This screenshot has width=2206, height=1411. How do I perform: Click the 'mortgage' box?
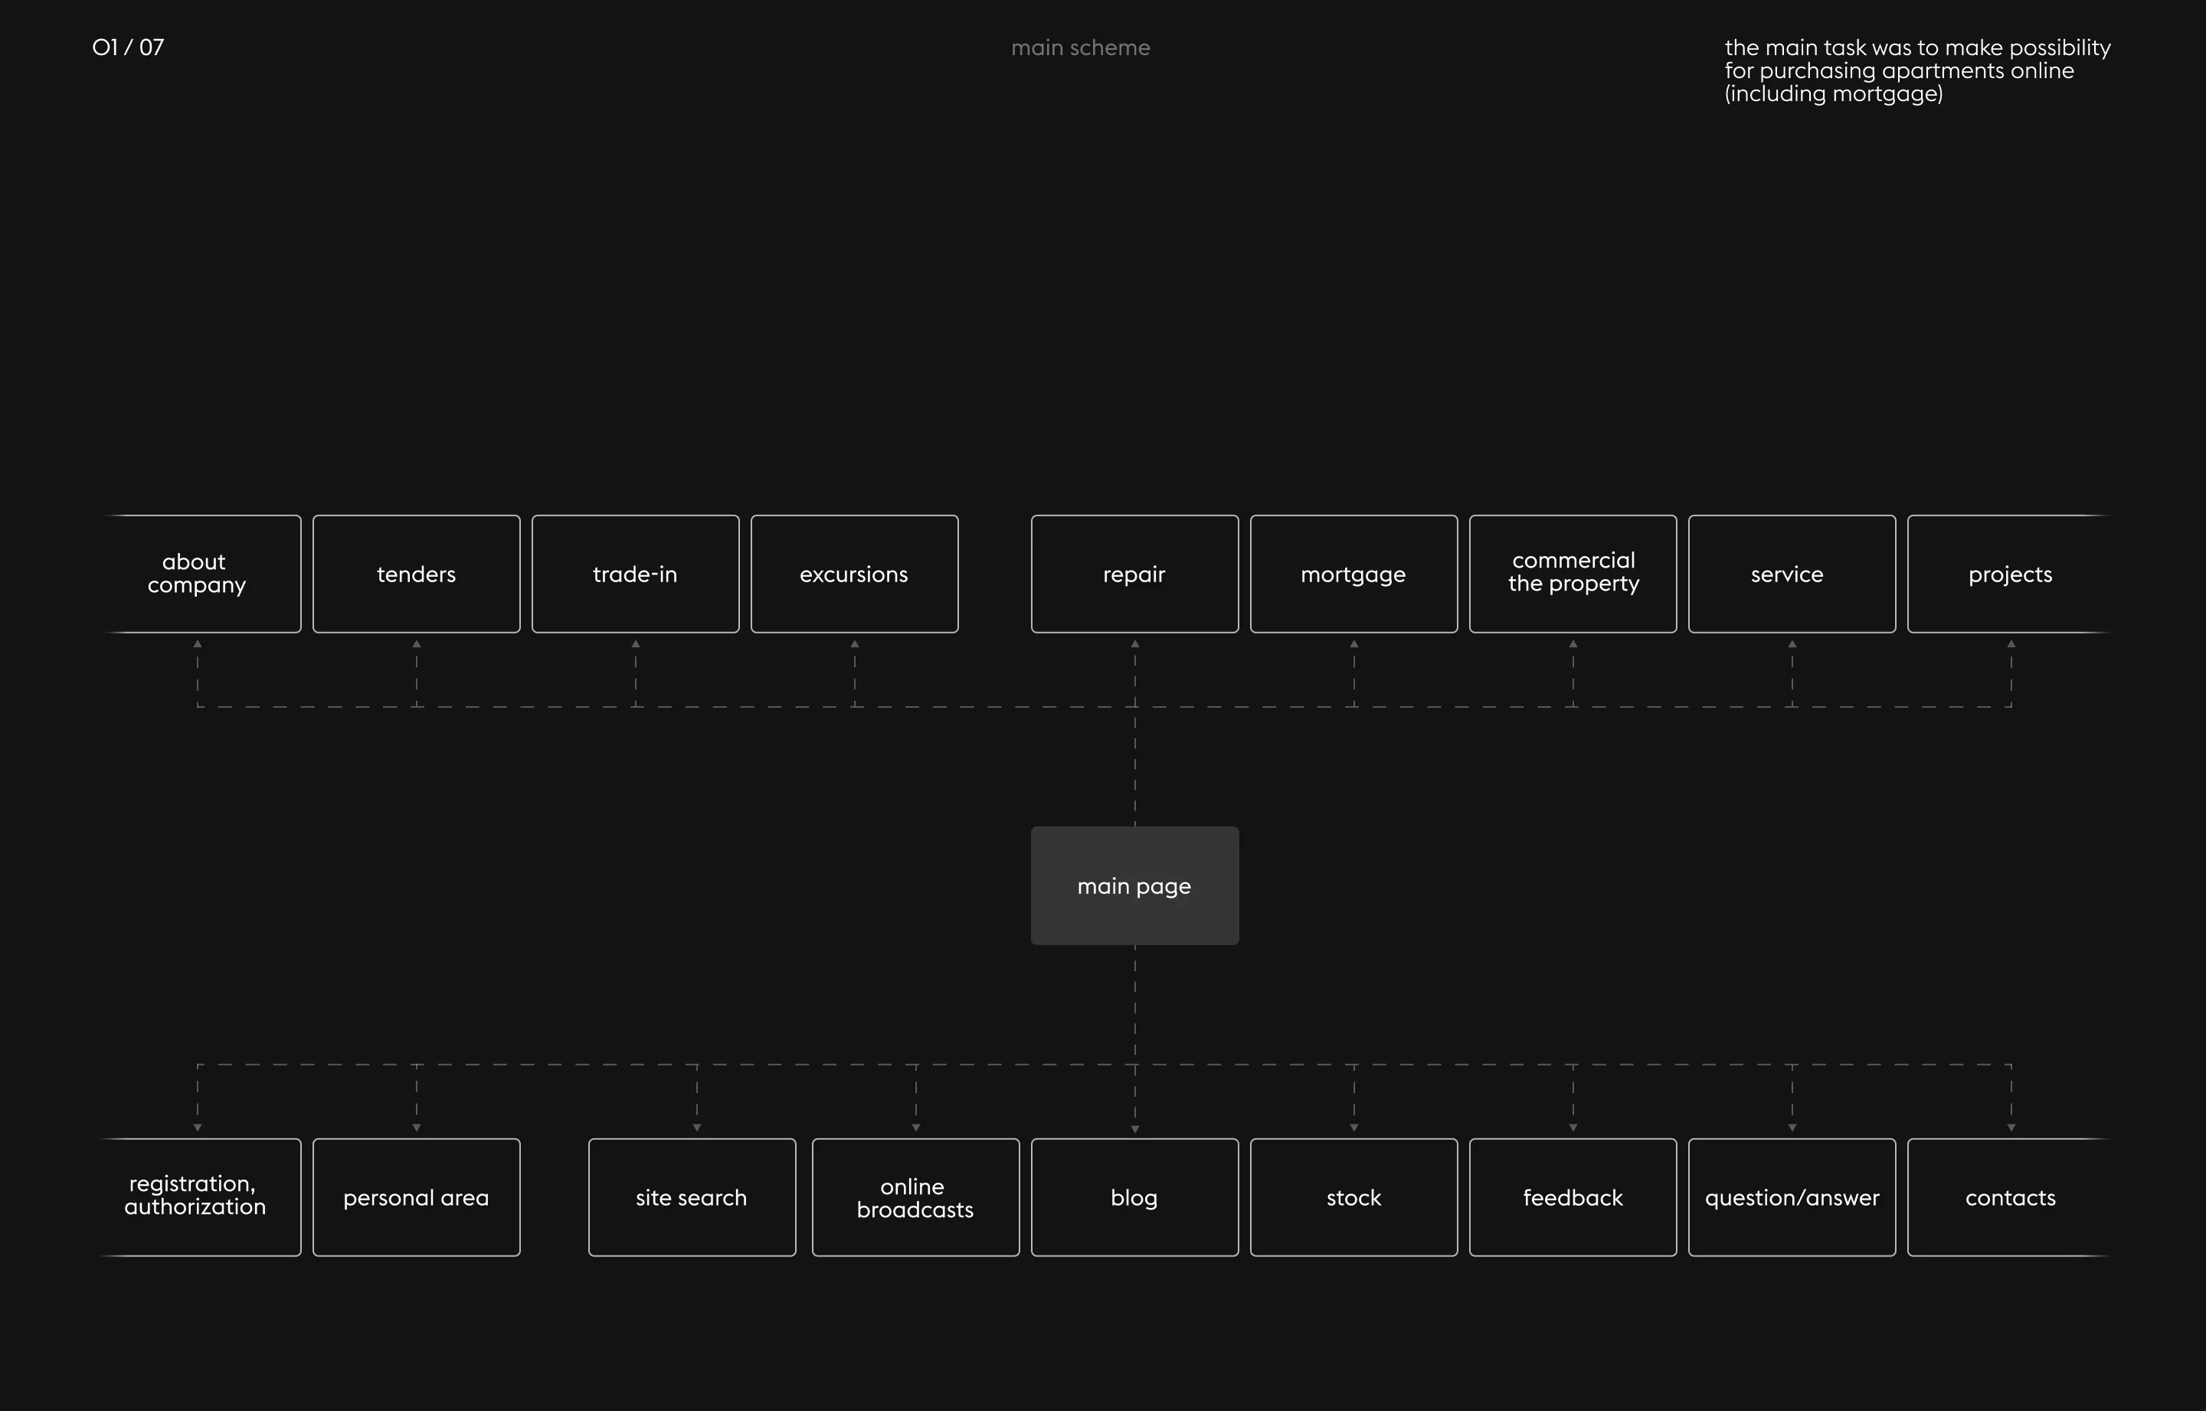(x=1353, y=574)
